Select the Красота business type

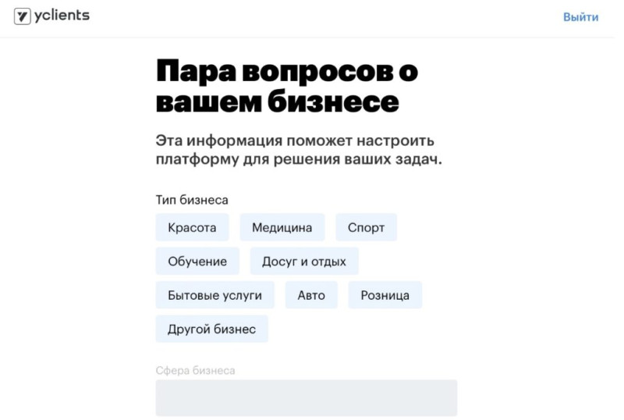pyautogui.click(x=193, y=228)
